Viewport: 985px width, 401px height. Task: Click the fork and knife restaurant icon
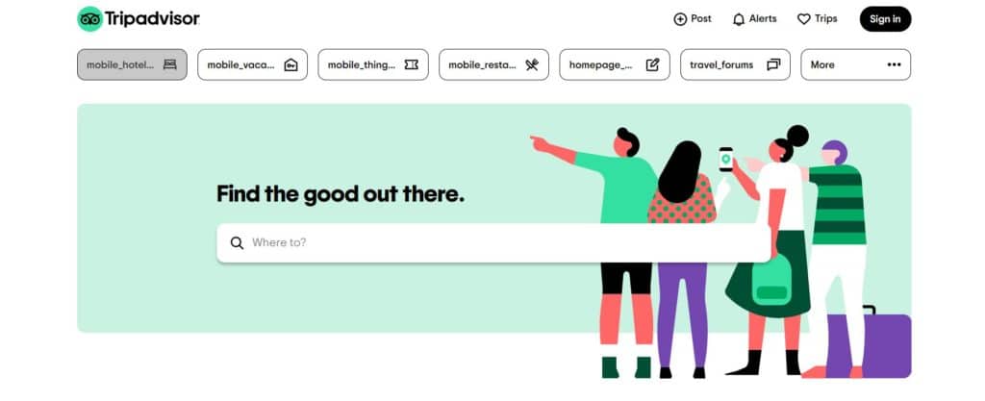(532, 64)
